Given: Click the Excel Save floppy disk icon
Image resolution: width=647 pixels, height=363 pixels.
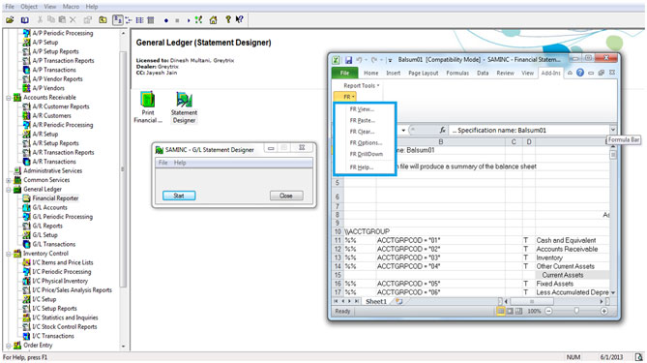Looking at the screenshot, I should click(x=349, y=60).
